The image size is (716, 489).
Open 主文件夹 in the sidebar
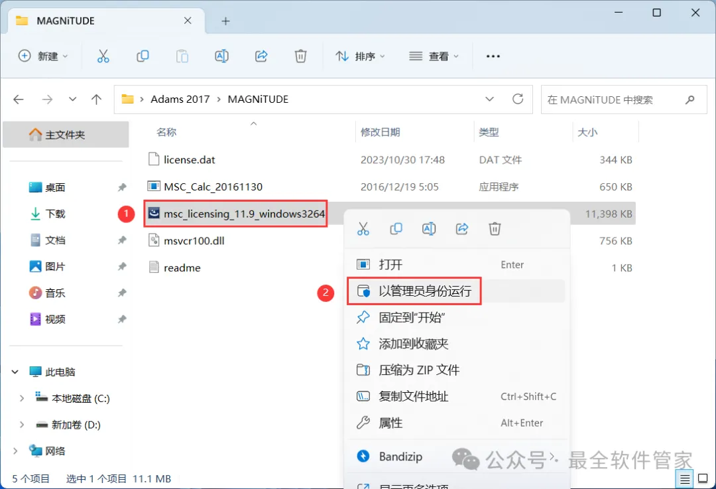click(x=66, y=135)
